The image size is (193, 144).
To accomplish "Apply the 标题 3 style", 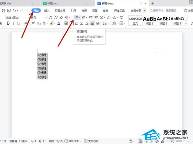I will tap(177, 20).
